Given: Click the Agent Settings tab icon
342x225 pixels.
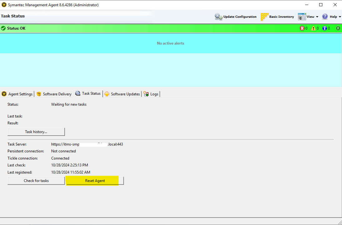Looking at the screenshot, I should click(x=4, y=94).
